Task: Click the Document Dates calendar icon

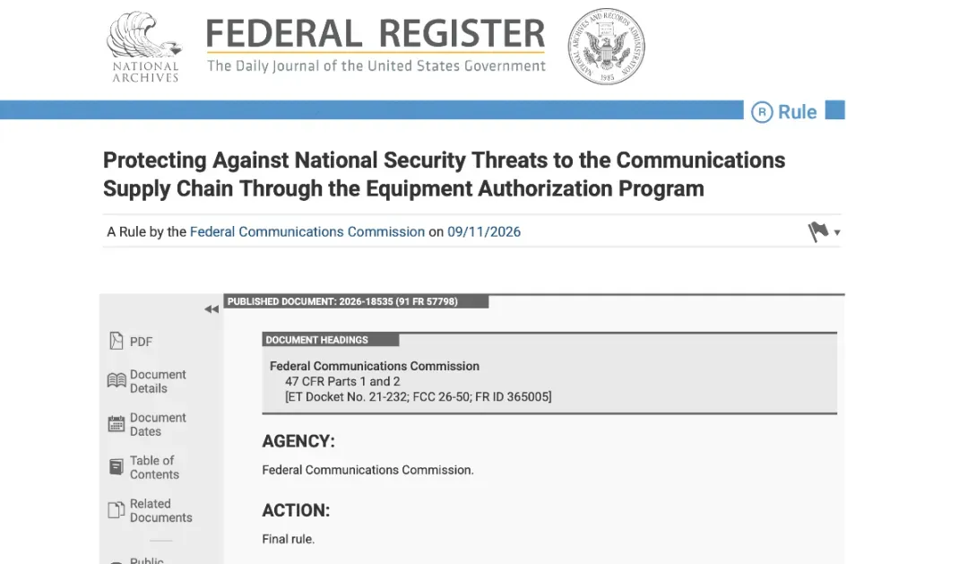Action: (116, 424)
